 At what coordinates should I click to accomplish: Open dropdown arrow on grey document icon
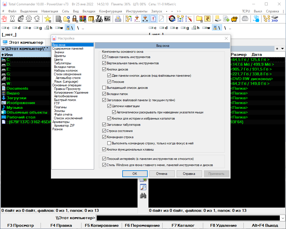coord(61,21)
